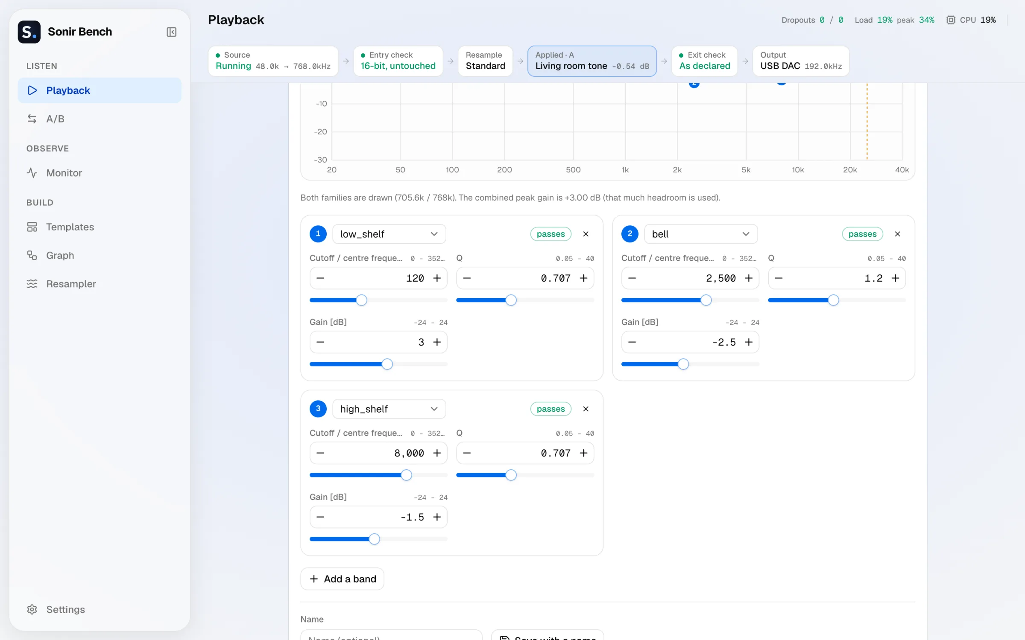Screen dimensions: 1025x640
Task: Decrease band 2 gain with minus
Action: (632, 342)
